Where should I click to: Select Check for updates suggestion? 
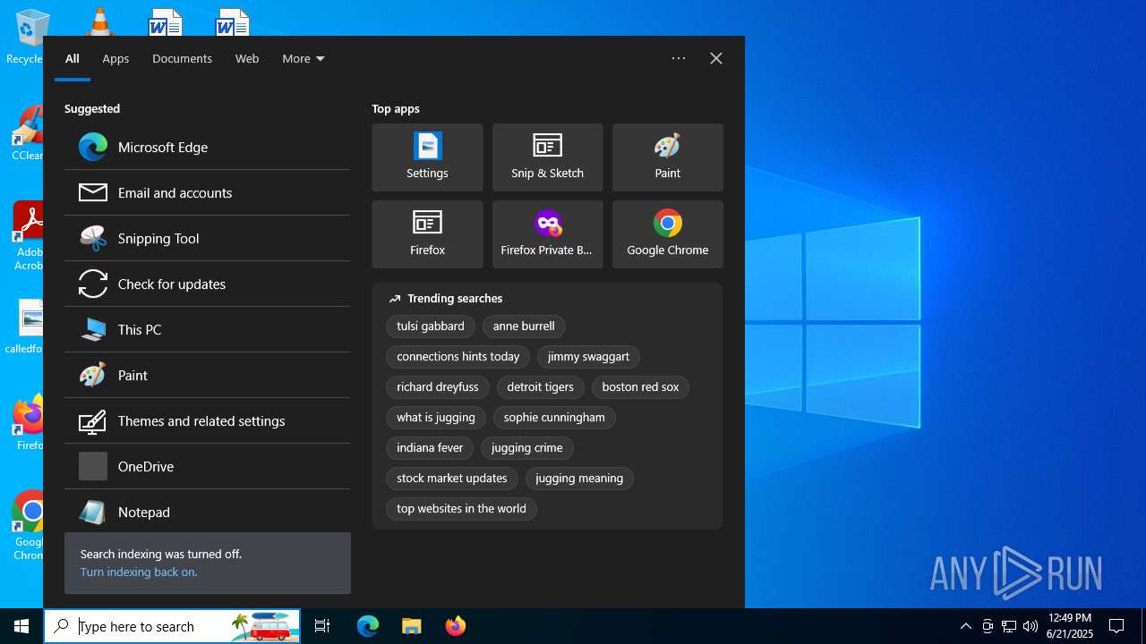207,284
